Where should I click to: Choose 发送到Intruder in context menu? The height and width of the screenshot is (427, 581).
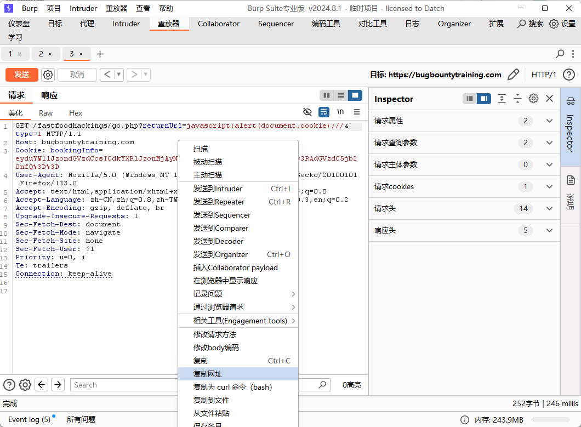pyautogui.click(x=238, y=189)
